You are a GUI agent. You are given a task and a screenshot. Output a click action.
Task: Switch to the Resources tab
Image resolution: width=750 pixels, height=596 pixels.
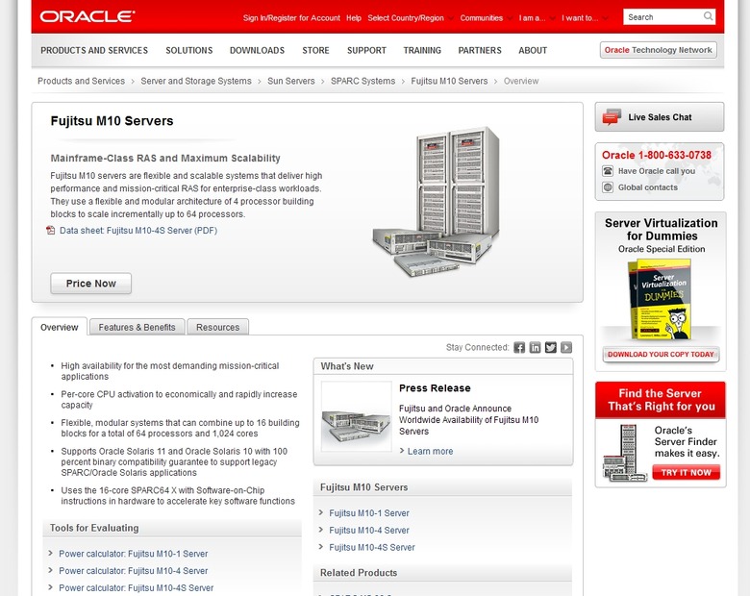coord(217,327)
